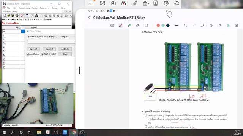243x136 pixels.
Task: Open the File menu in Modbus Poll
Action: tap(8, 8)
